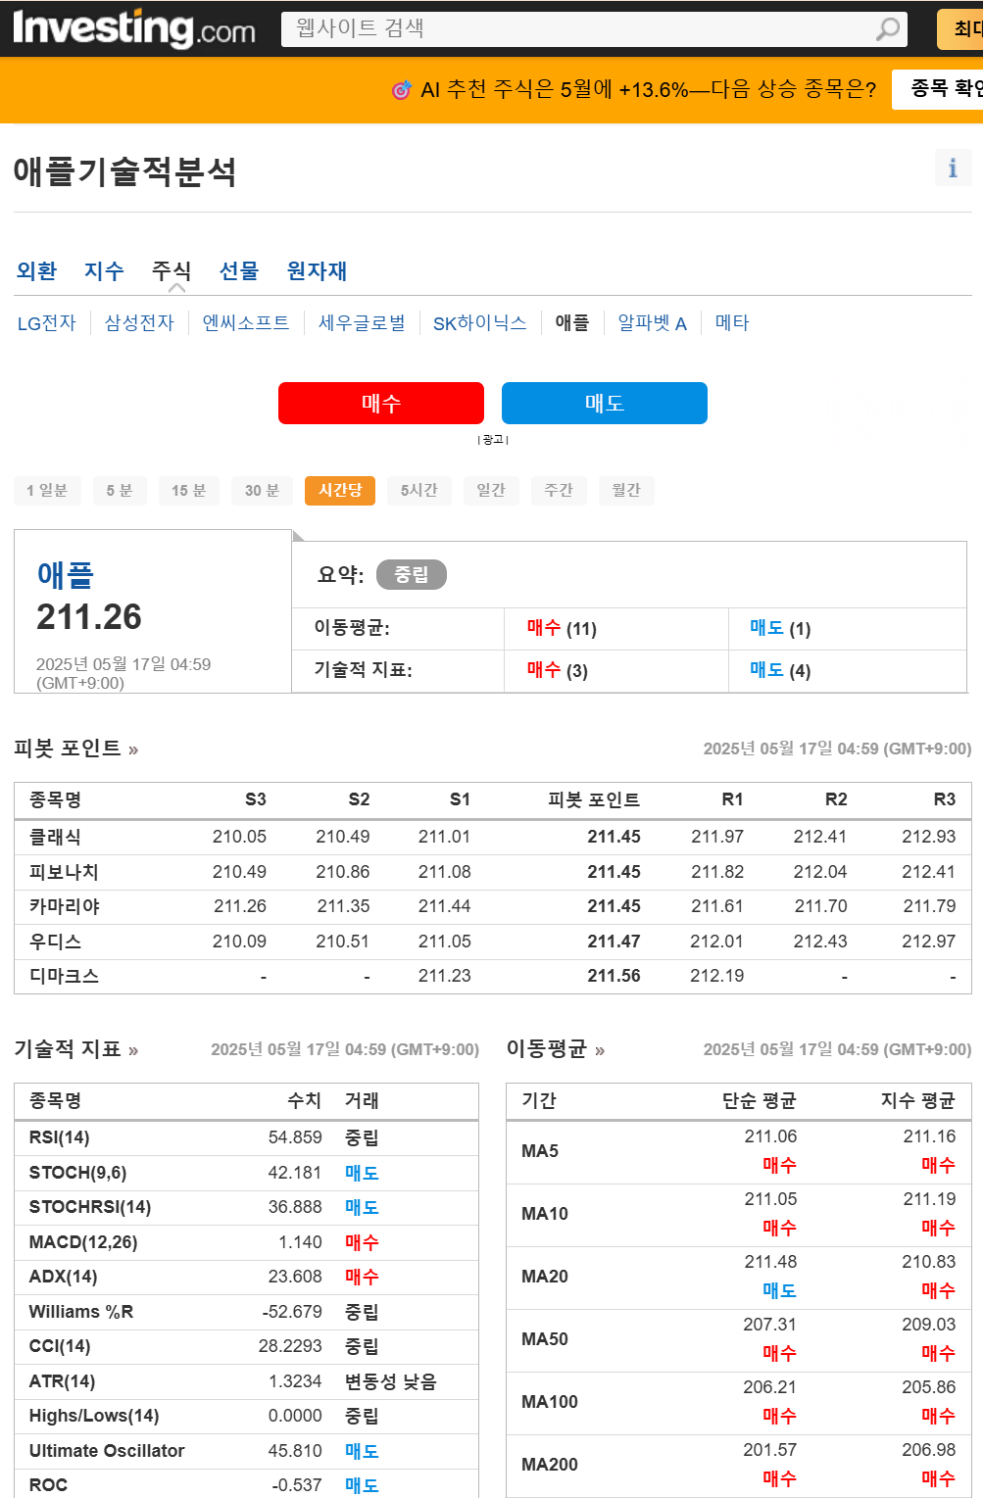Click the Ultimate Oscillator indicator row
Viewport: 983px width, 1498px height.
247,1451
